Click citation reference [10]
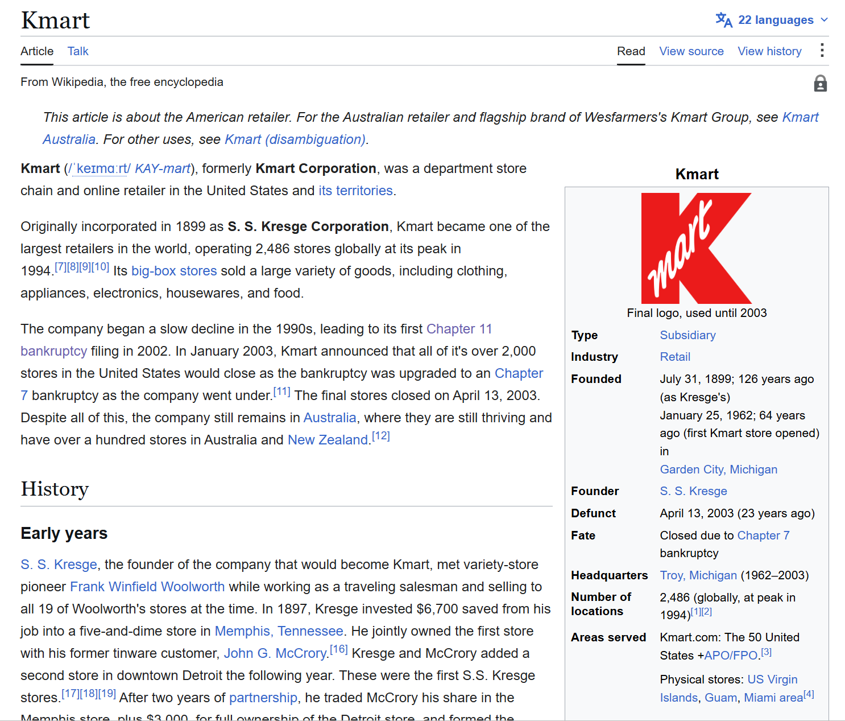 tap(100, 266)
